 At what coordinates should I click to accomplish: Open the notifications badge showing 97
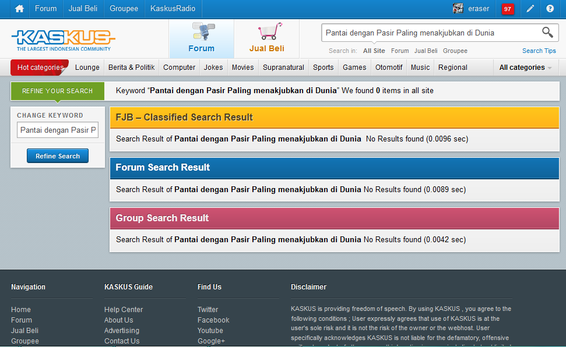[x=508, y=9]
